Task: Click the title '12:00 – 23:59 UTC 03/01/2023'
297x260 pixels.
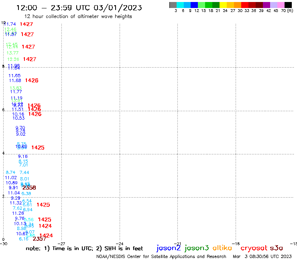Action: 79,8
